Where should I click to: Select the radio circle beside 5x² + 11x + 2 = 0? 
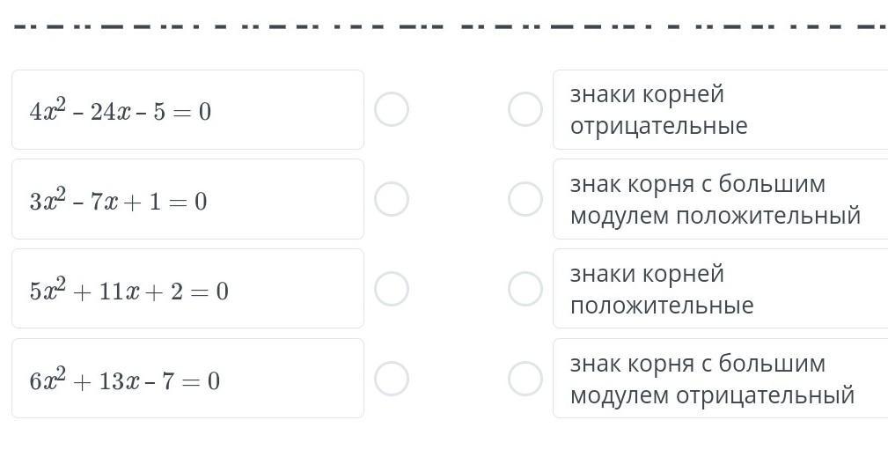tap(392, 289)
